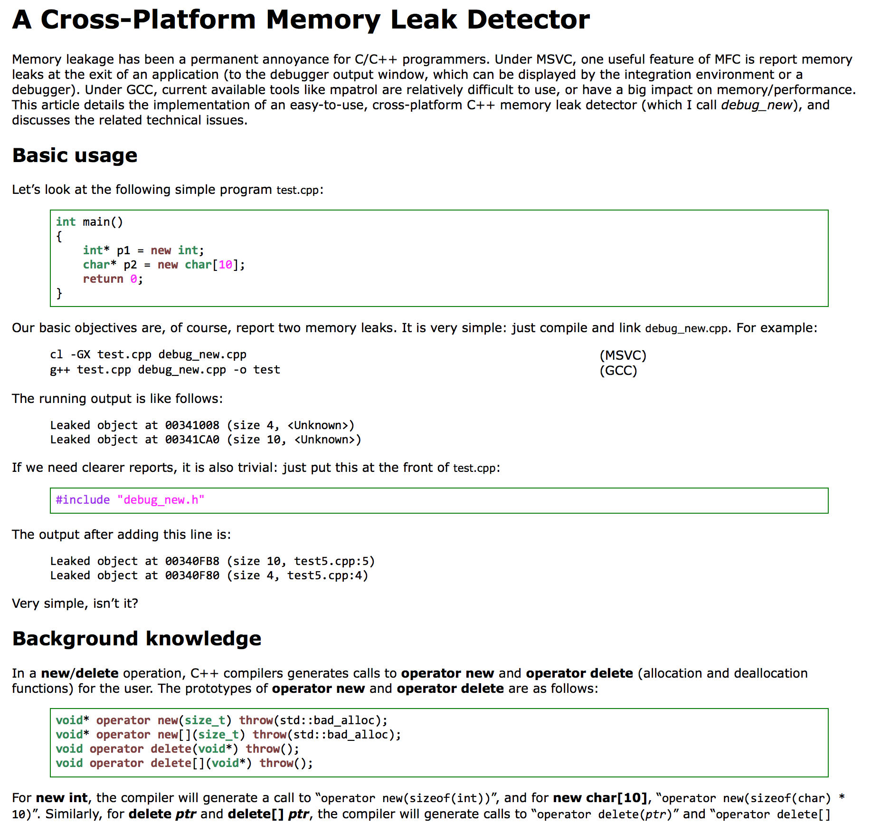Click the bold "operator delete" term

coord(579,673)
